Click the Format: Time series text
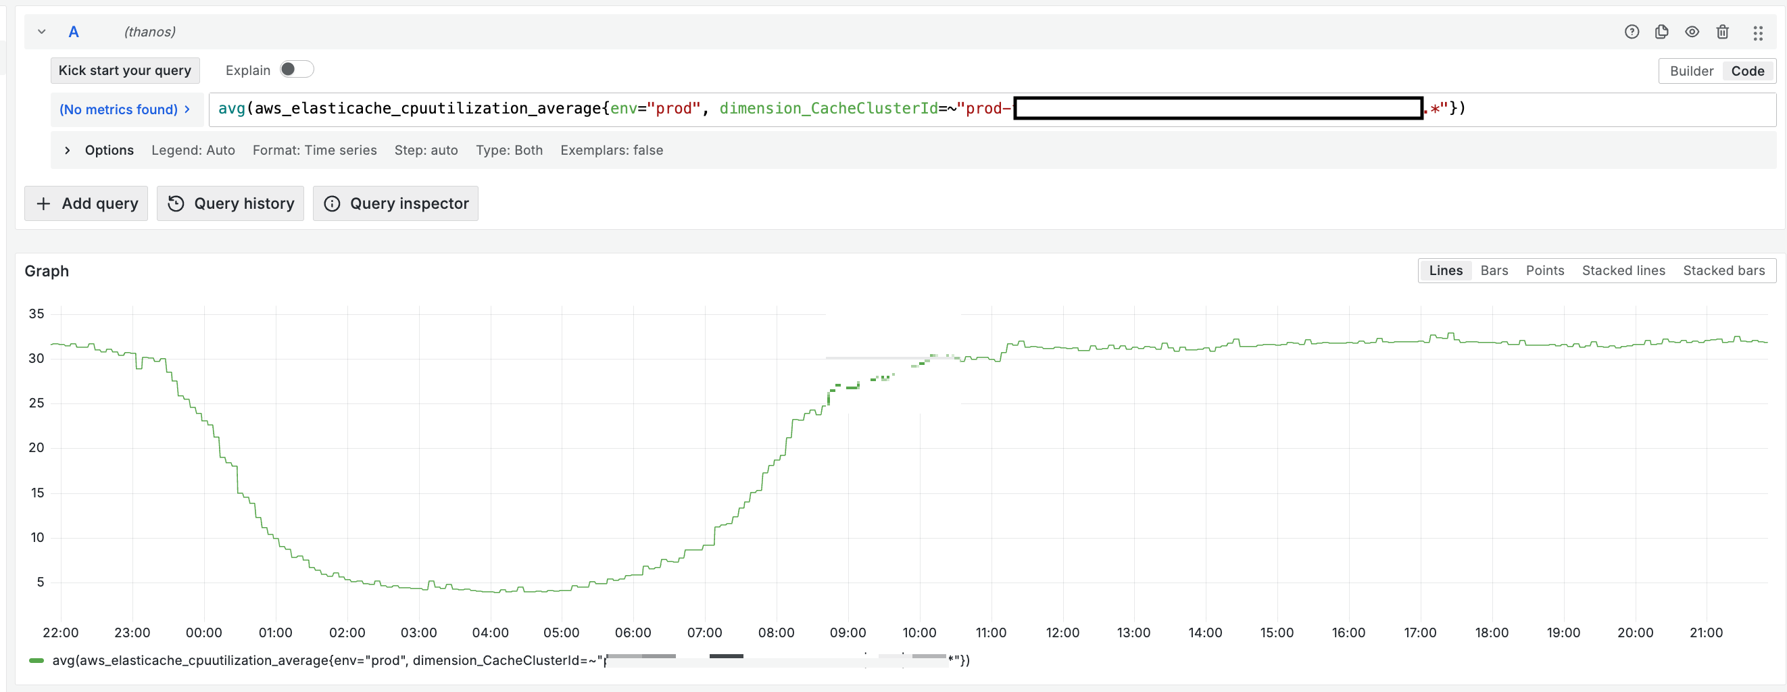This screenshot has width=1787, height=692. 314,151
